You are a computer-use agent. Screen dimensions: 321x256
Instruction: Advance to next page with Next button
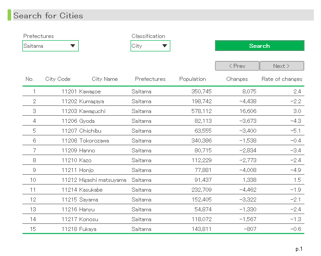282,66
